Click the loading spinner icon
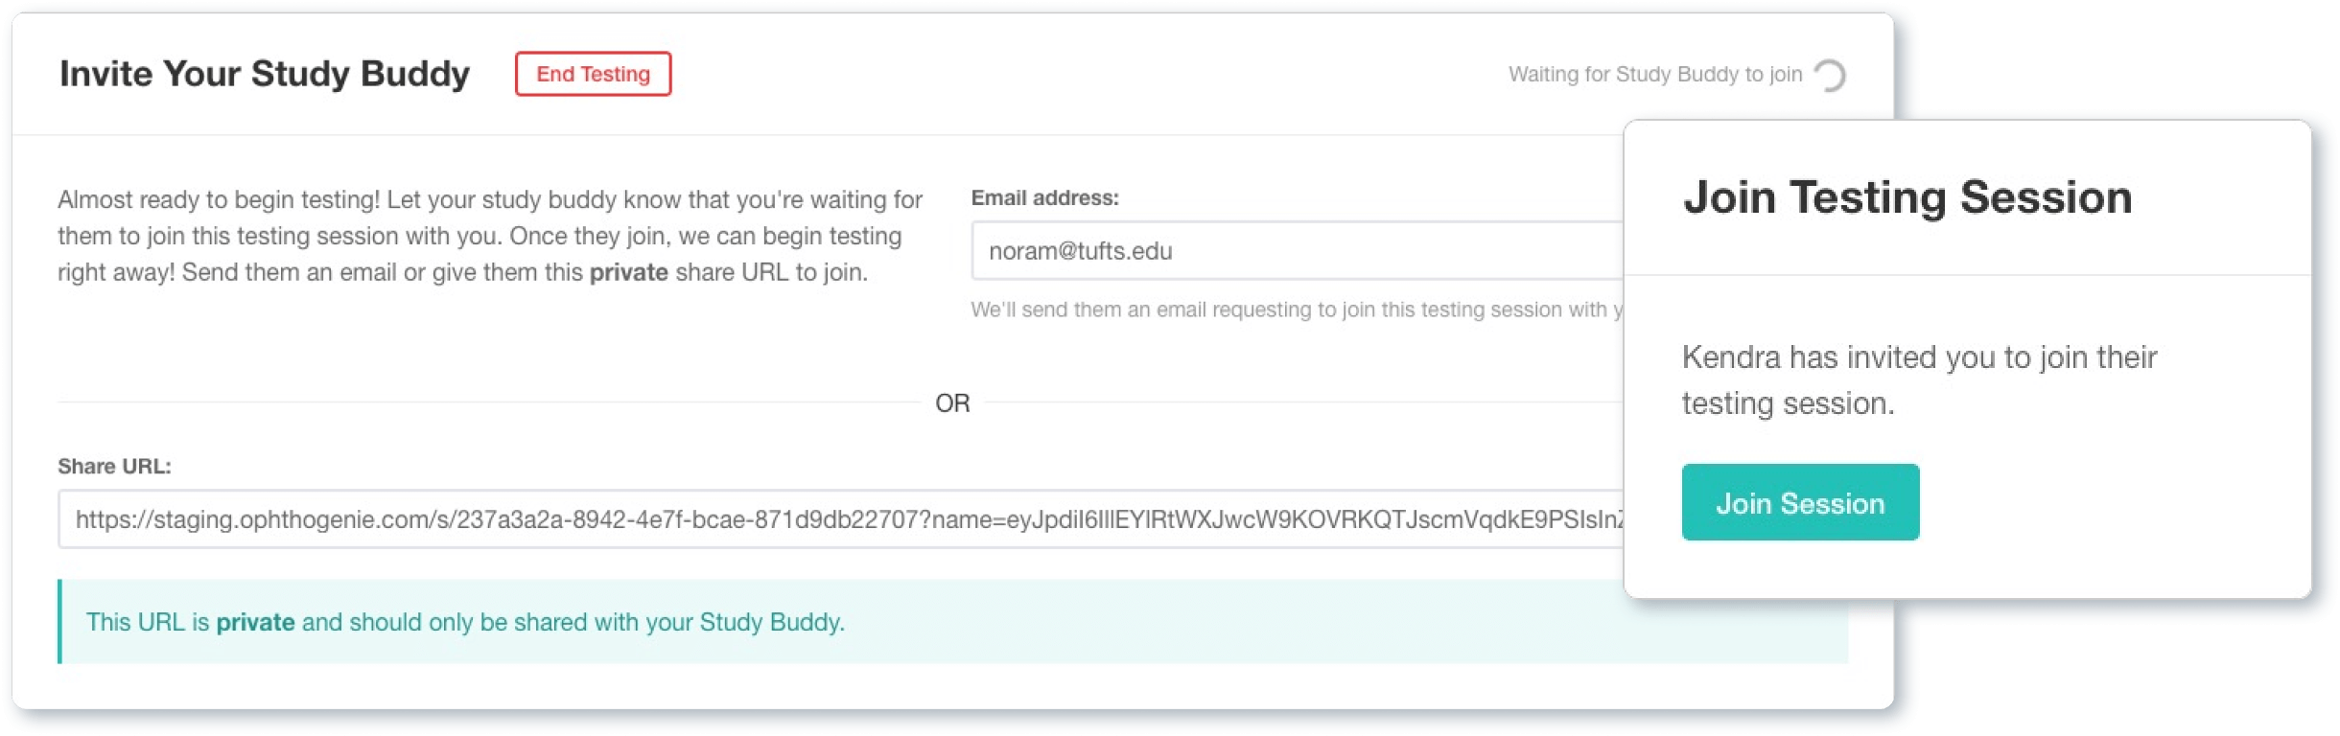The image size is (2340, 736). 1830,75
